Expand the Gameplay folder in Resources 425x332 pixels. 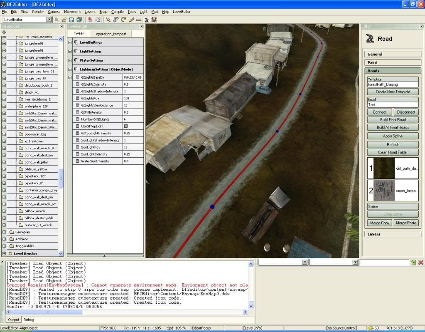4,232
